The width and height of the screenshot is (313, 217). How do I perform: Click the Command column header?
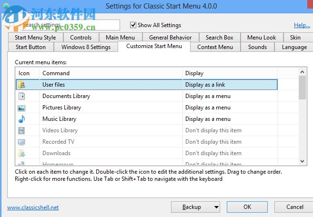(111, 73)
